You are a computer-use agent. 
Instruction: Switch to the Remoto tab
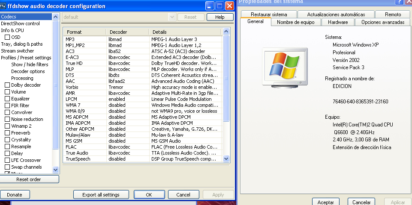tap(393, 15)
